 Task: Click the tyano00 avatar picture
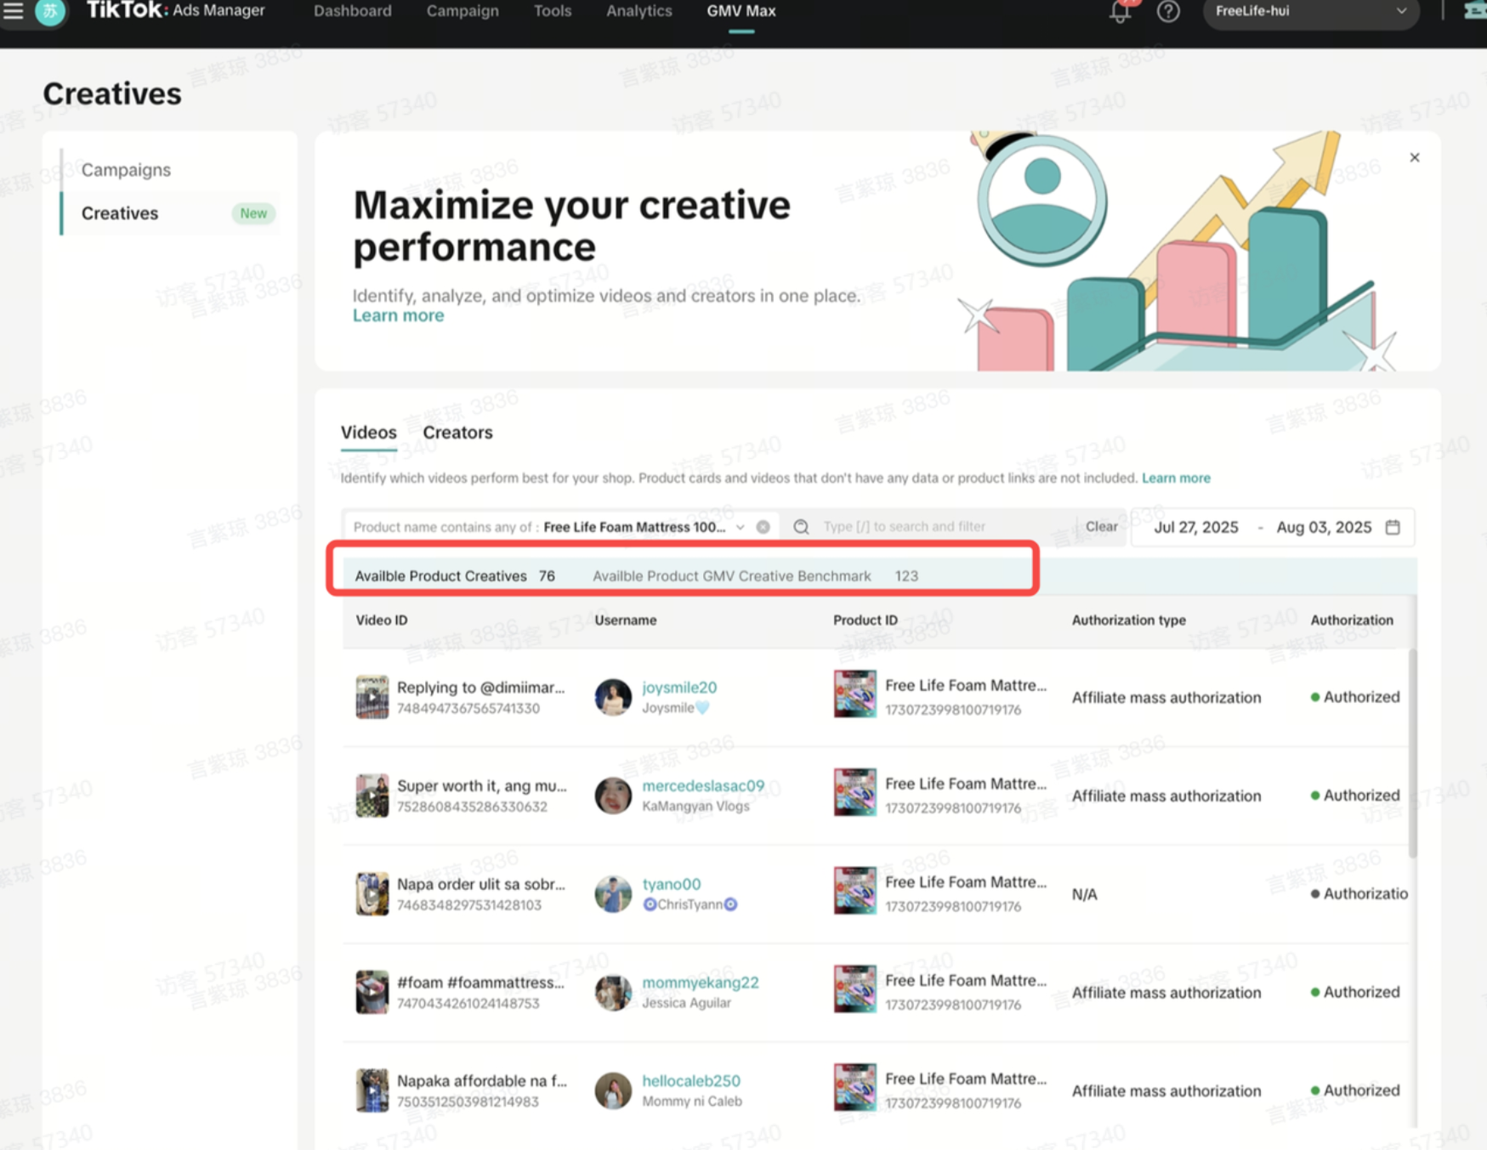click(x=613, y=894)
